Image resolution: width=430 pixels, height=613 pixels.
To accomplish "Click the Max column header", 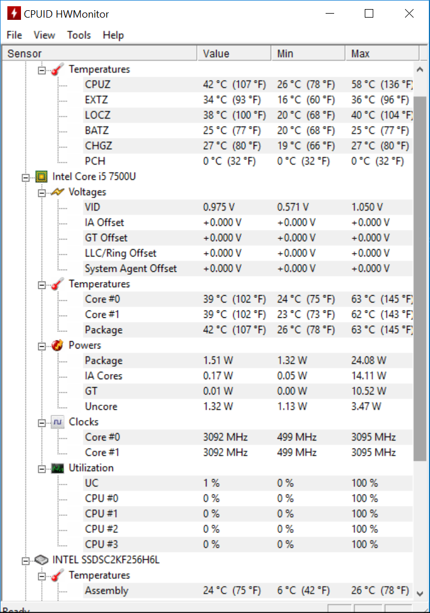I will [x=382, y=53].
